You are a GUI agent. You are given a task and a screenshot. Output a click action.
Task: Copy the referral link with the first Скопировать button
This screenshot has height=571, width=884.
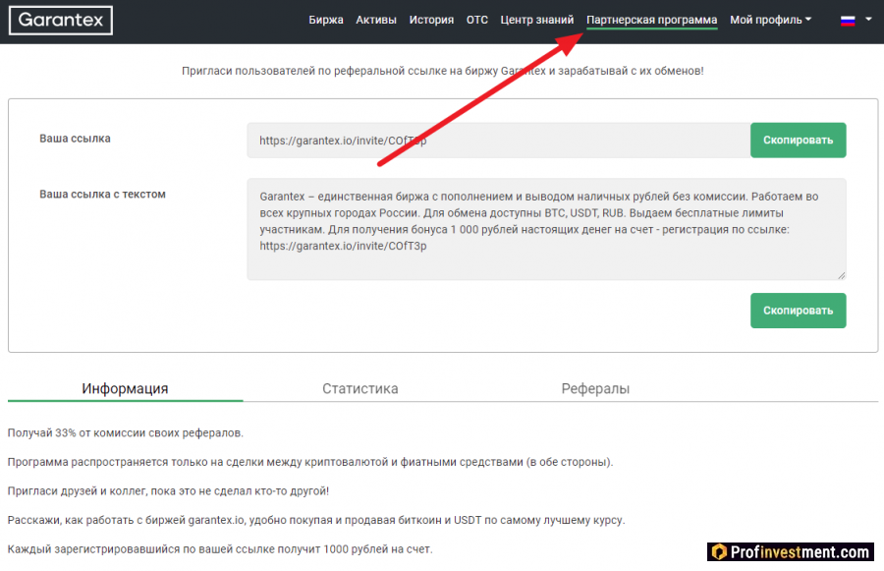[x=798, y=140]
